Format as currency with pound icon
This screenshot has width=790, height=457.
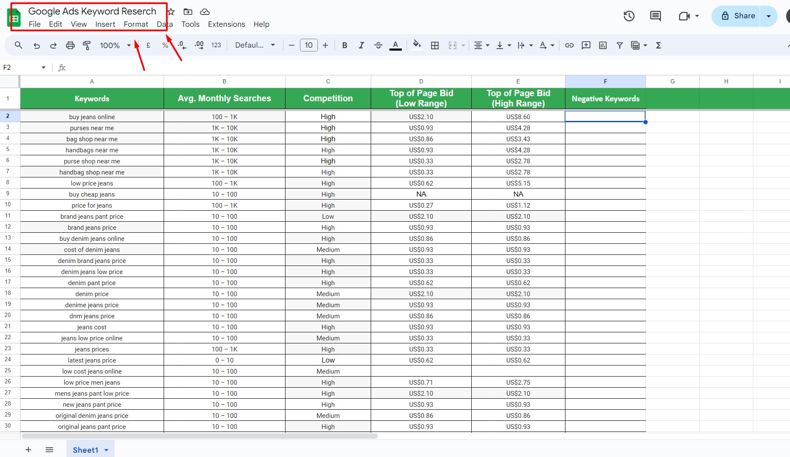coord(148,45)
